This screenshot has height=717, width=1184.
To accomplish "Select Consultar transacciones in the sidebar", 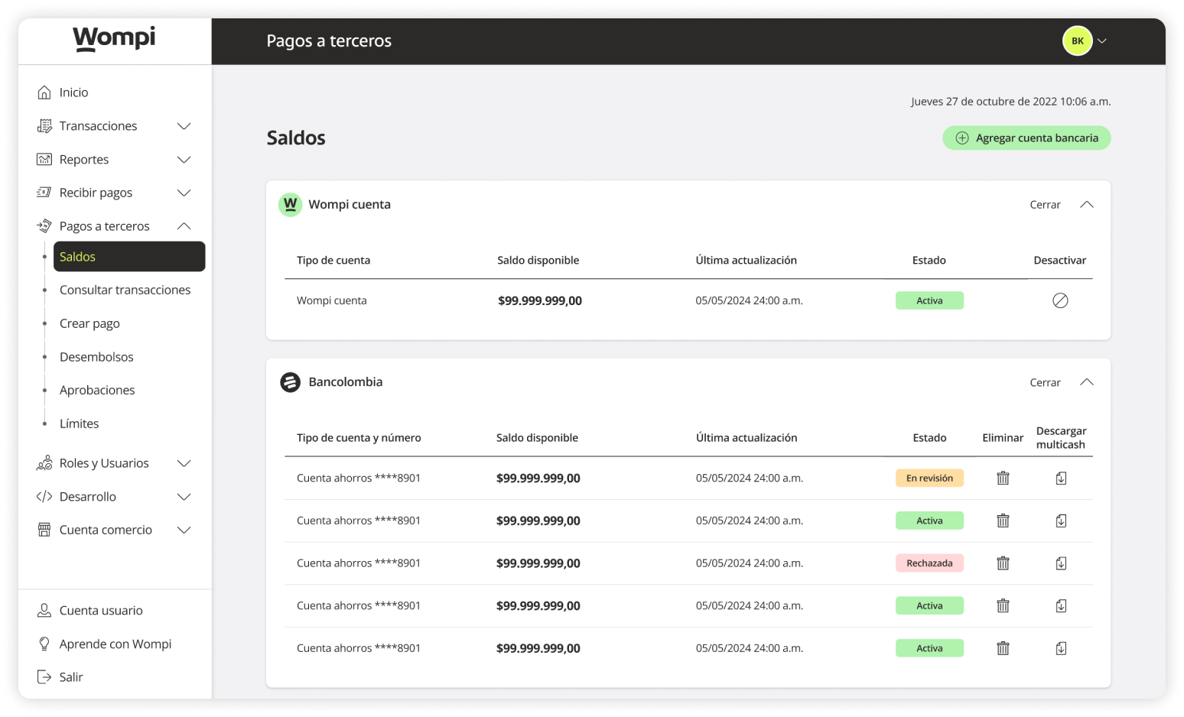I will click(x=125, y=290).
